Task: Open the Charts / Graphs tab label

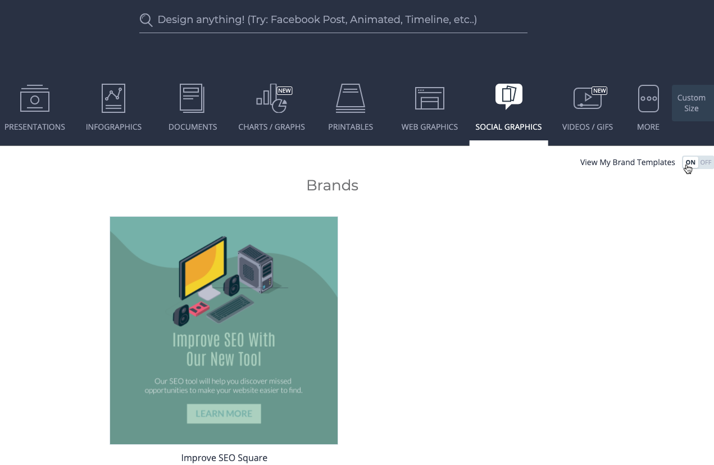Action: [272, 127]
